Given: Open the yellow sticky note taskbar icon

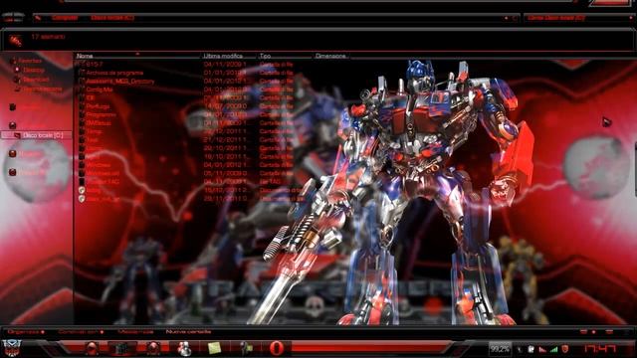Looking at the screenshot, I should click(214, 348).
